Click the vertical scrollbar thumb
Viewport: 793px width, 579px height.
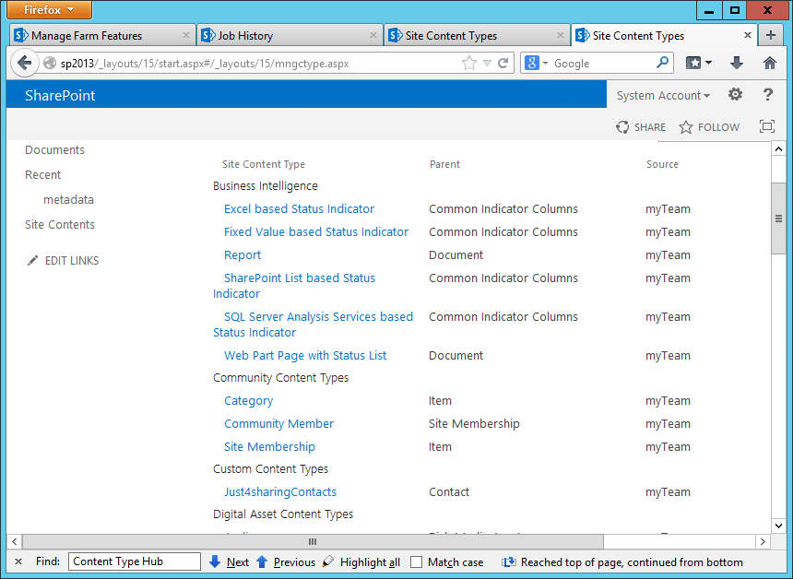[x=778, y=219]
